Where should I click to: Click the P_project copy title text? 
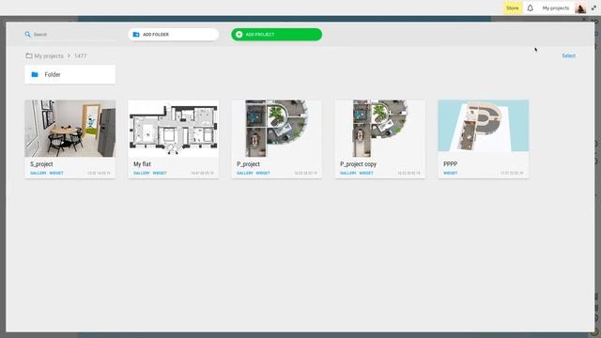pos(358,164)
